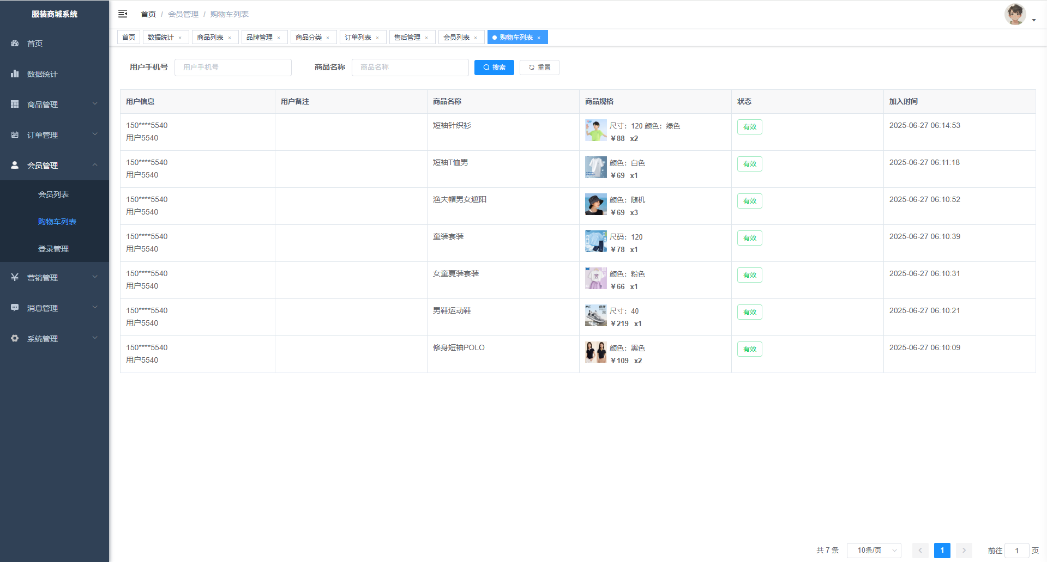Focus the 用户手机号 input field

[233, 68]
